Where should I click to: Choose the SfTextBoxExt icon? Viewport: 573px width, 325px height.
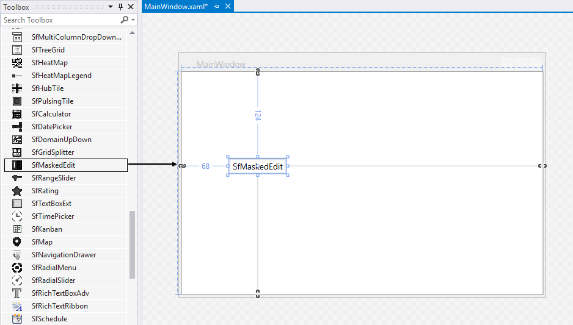pyautogui.click(x=17, y=204)
